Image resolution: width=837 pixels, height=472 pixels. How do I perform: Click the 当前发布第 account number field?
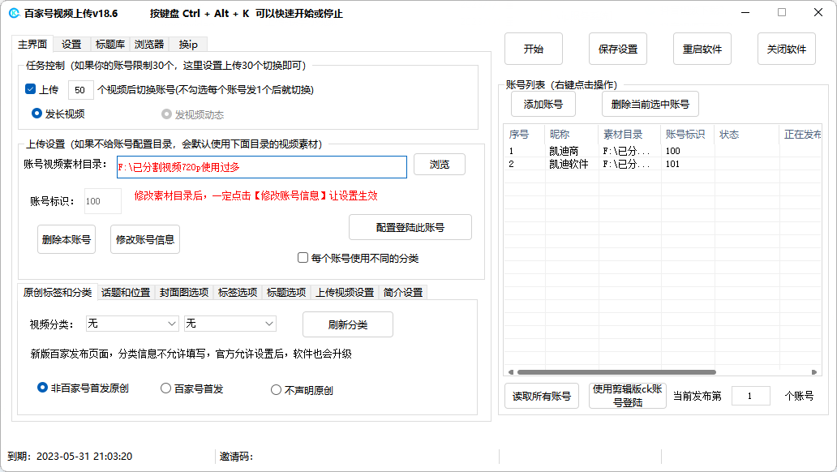[x=750, y=396]
